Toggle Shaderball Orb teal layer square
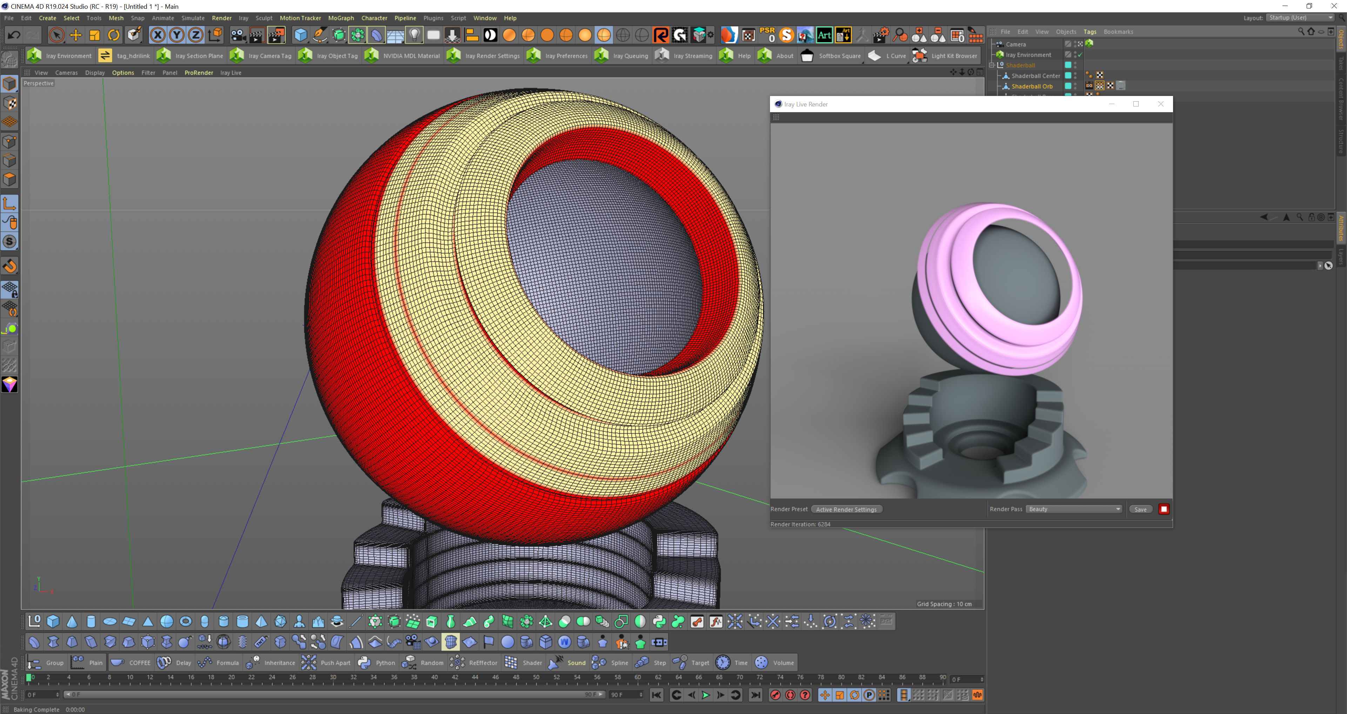This screenshot has height=714, width=1347. pyautogui.click(x=1068, y=86)
